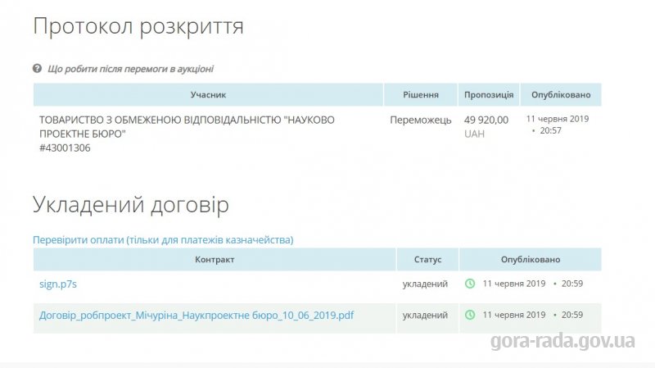Click the UAH currency label

(475, 134)
